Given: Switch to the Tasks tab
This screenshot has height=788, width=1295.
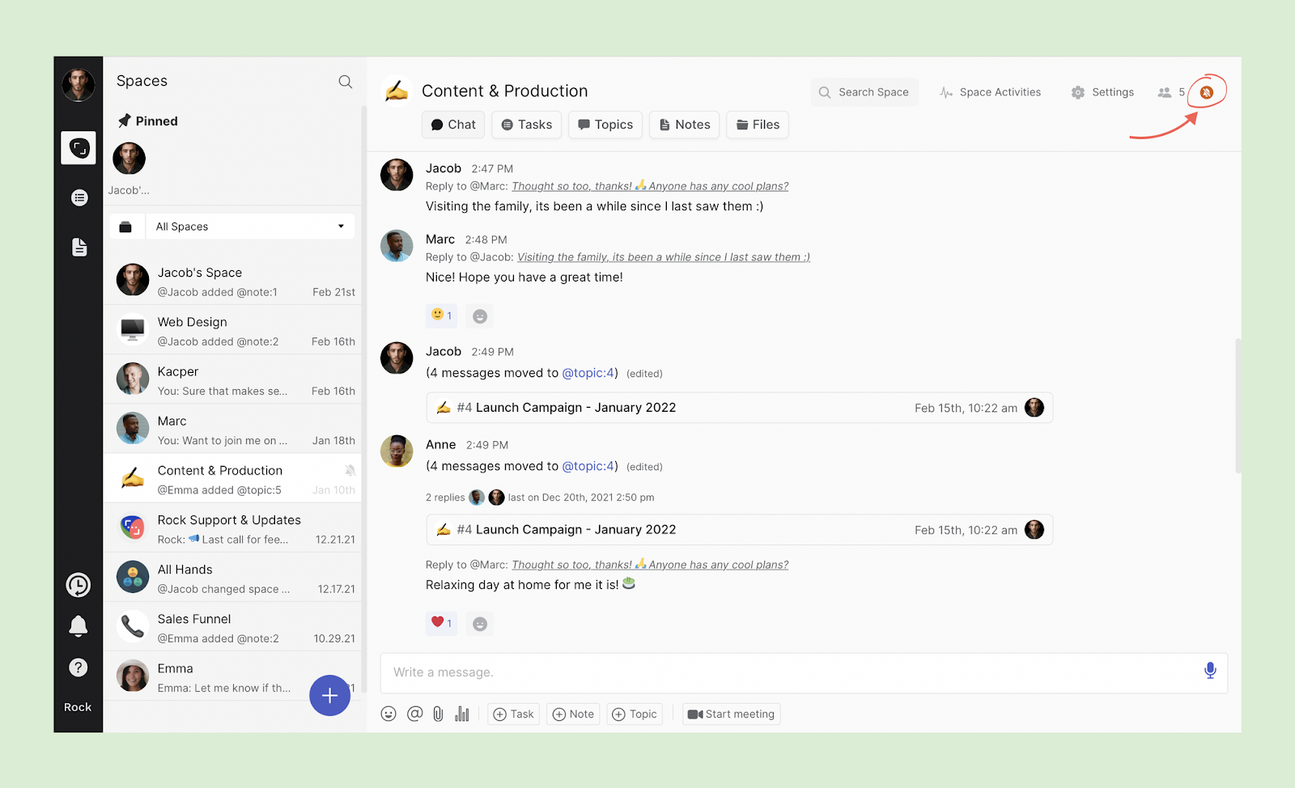Looking at the screenshot, I should (x=526, y=125).
